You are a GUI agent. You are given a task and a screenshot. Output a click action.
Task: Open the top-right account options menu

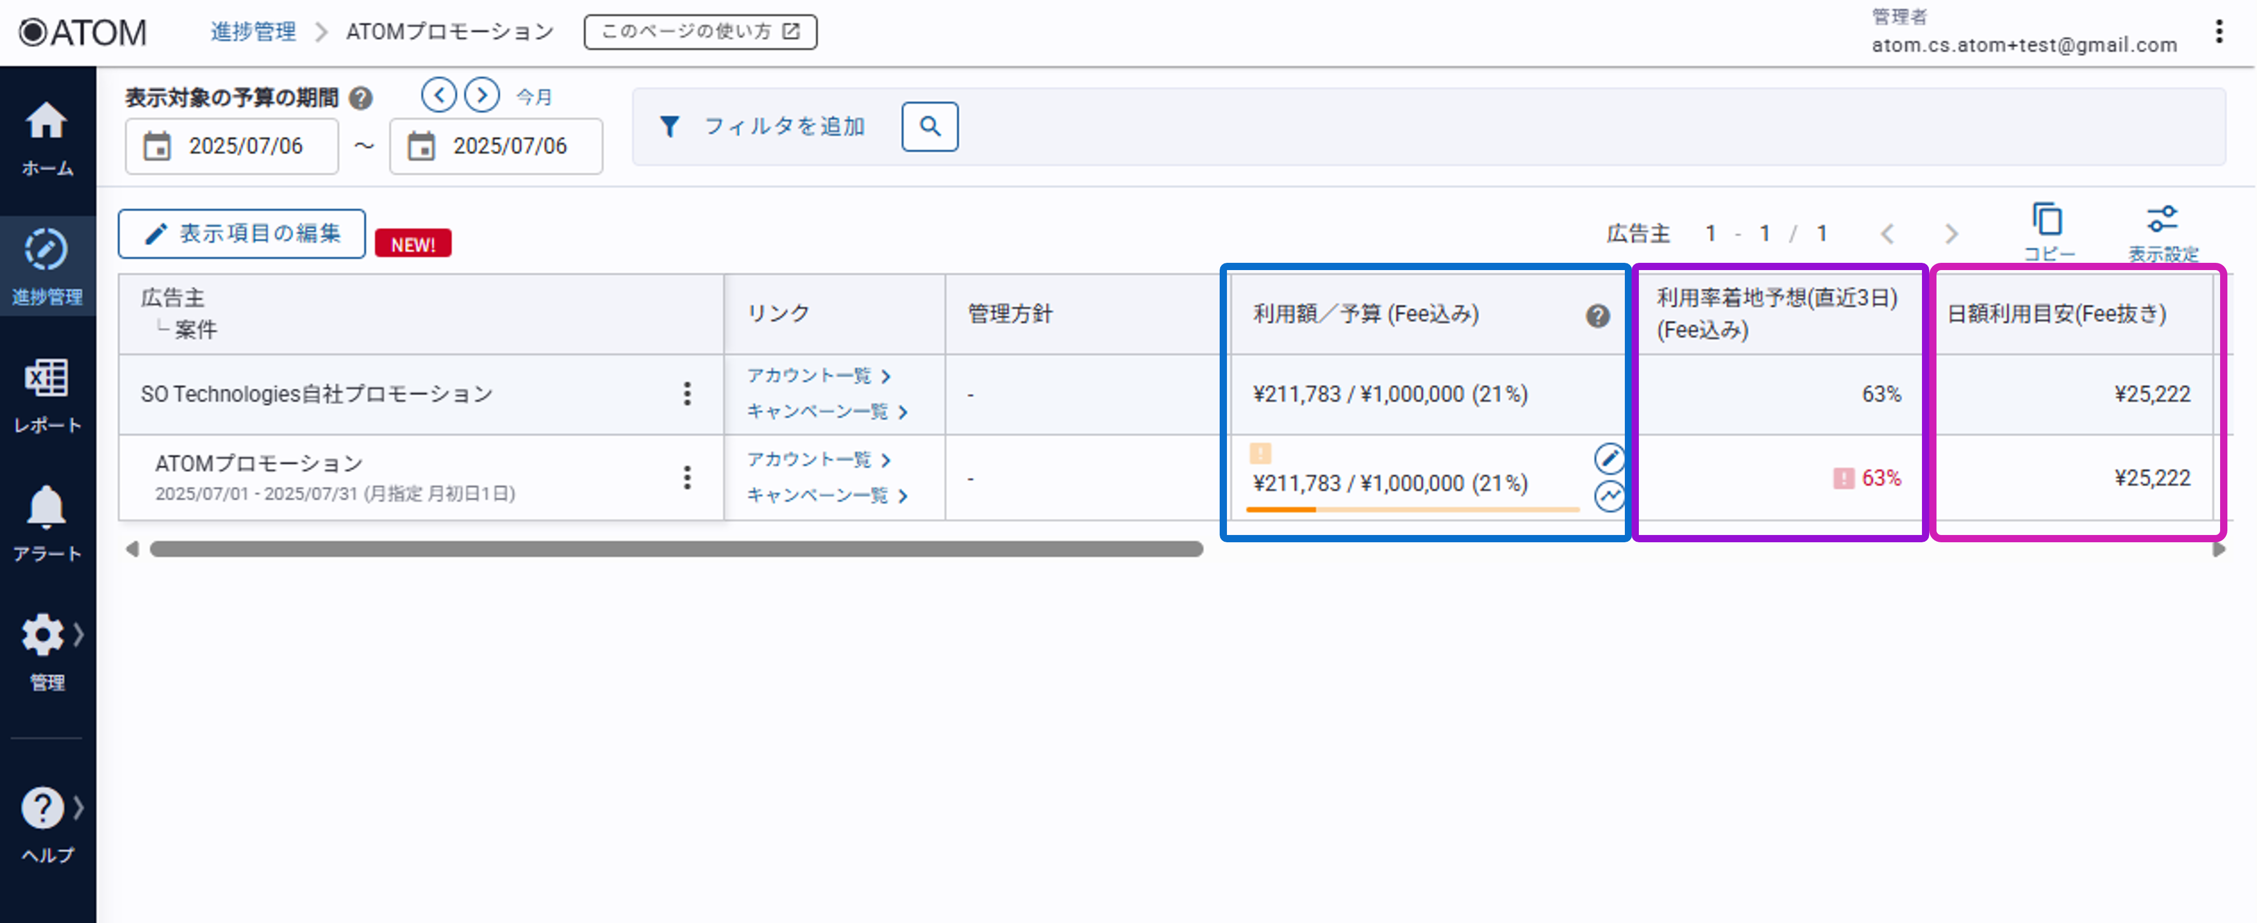point(2219,32)
